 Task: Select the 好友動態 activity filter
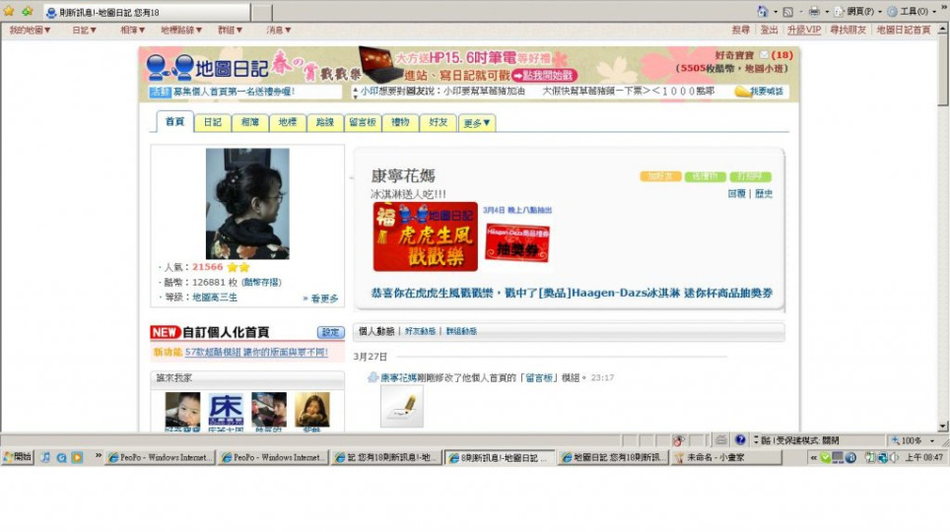pyautogui.click(x=420, y=332)
